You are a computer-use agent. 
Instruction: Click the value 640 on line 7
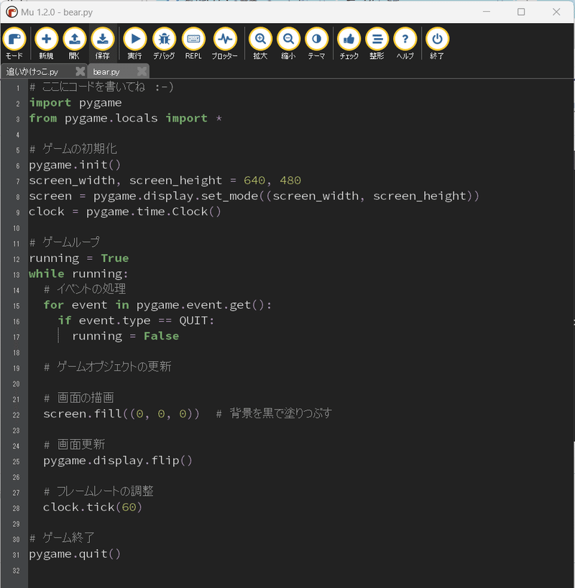[254, 181]
